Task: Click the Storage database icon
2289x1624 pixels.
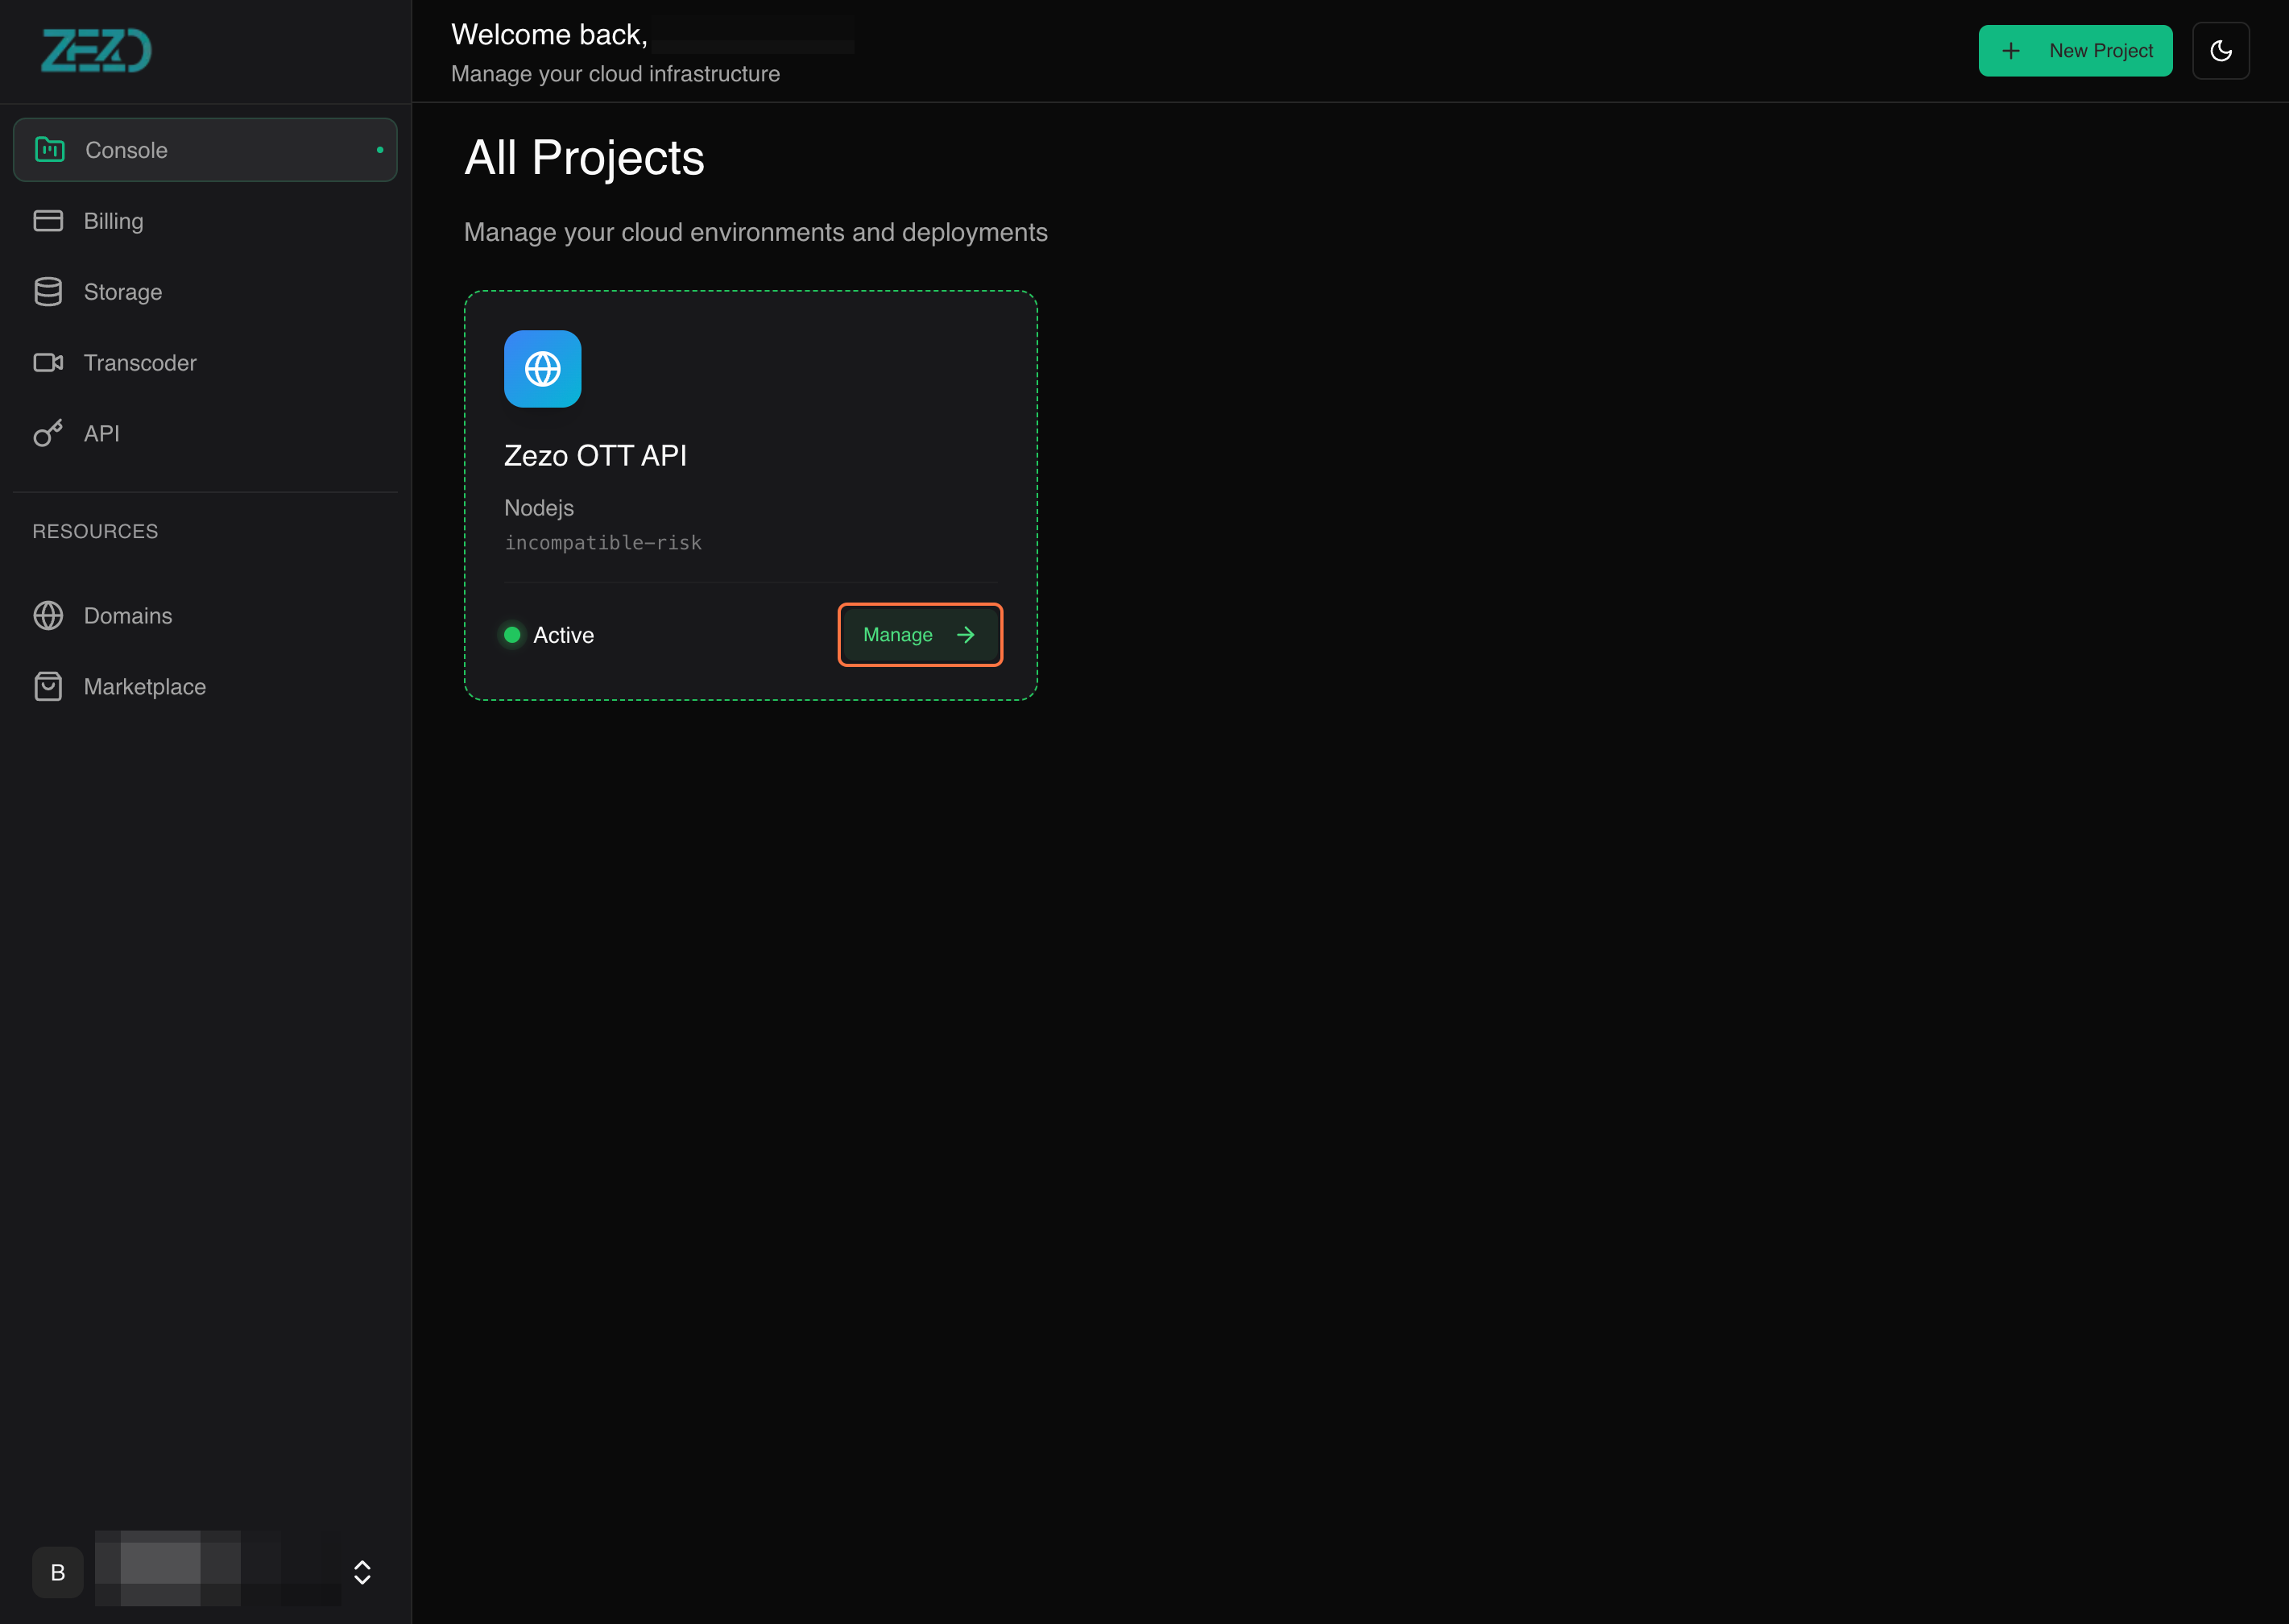Action: point(48,292)
